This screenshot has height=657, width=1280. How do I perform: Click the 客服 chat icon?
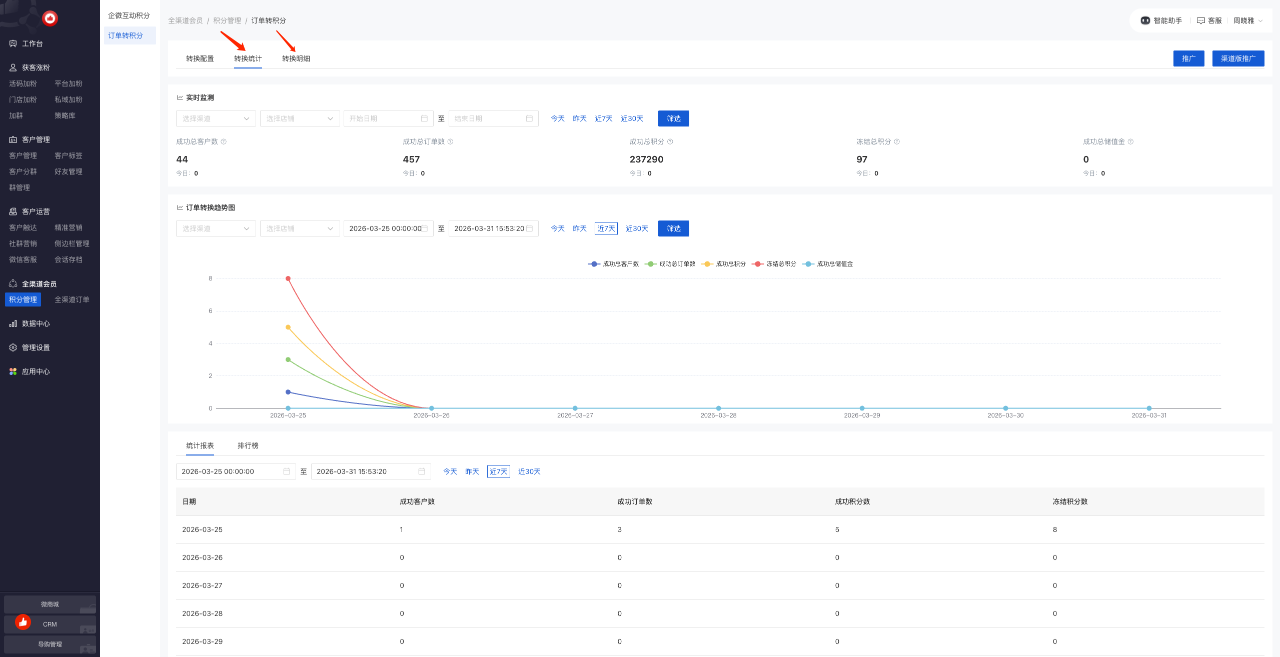(1200, 20)
